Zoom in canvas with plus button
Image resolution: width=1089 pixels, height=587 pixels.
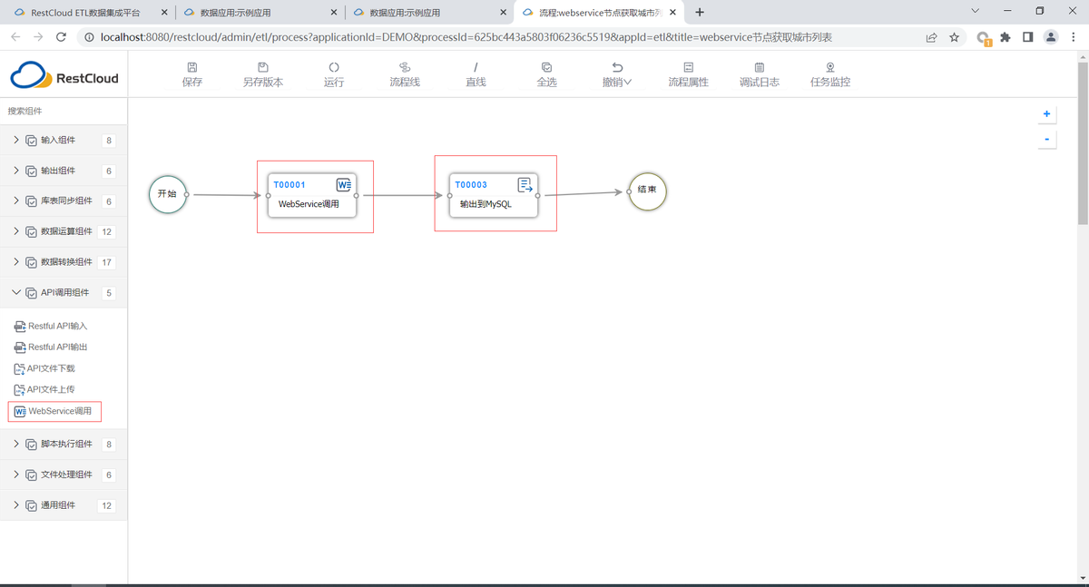coord(1046,114)
